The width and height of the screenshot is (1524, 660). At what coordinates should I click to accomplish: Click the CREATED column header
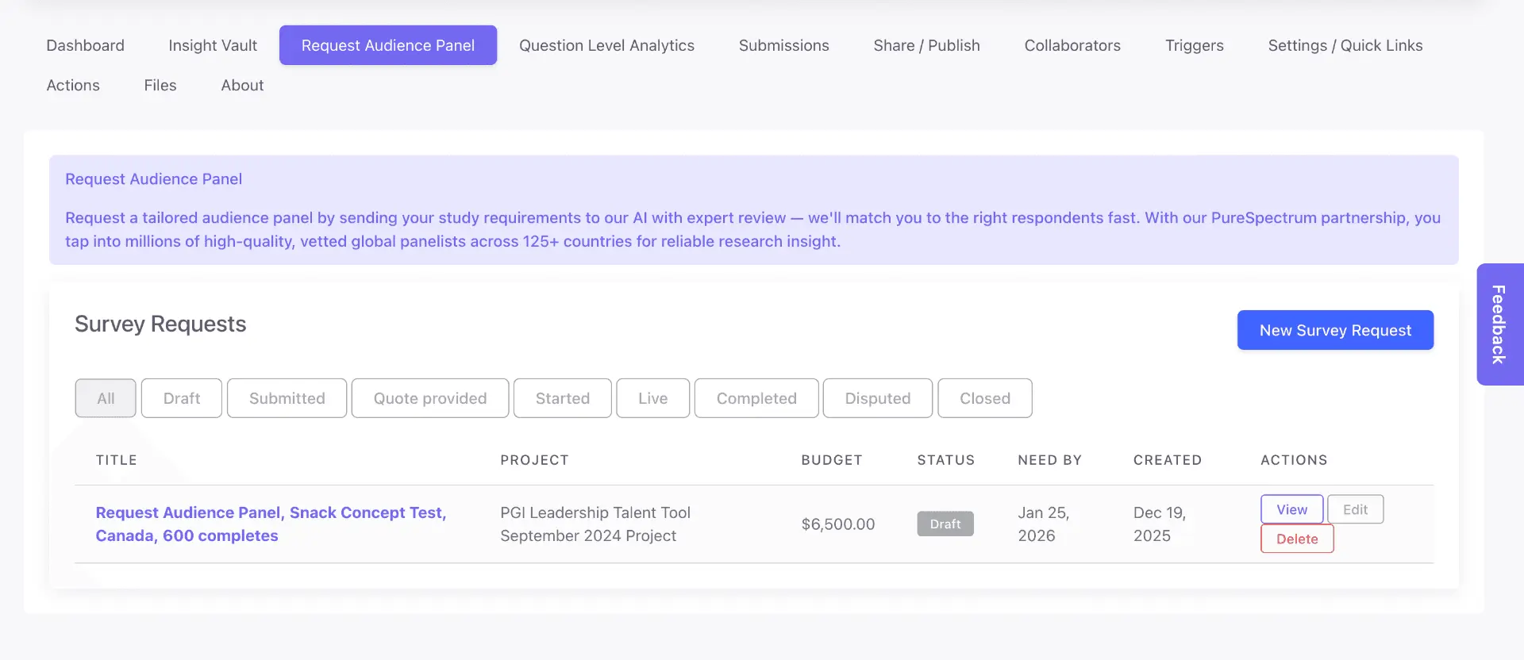(1168, 460)
